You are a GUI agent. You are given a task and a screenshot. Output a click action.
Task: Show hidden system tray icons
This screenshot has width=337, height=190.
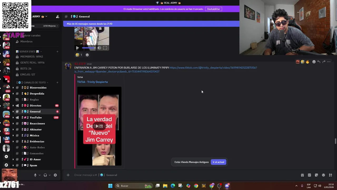[x=296, y=186]
